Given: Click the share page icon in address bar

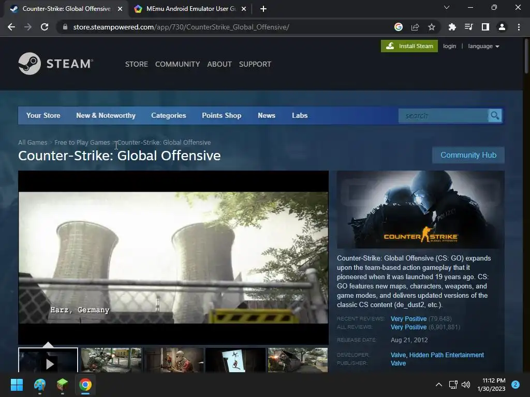Looking at the screenshot, I should click(415, 27).
